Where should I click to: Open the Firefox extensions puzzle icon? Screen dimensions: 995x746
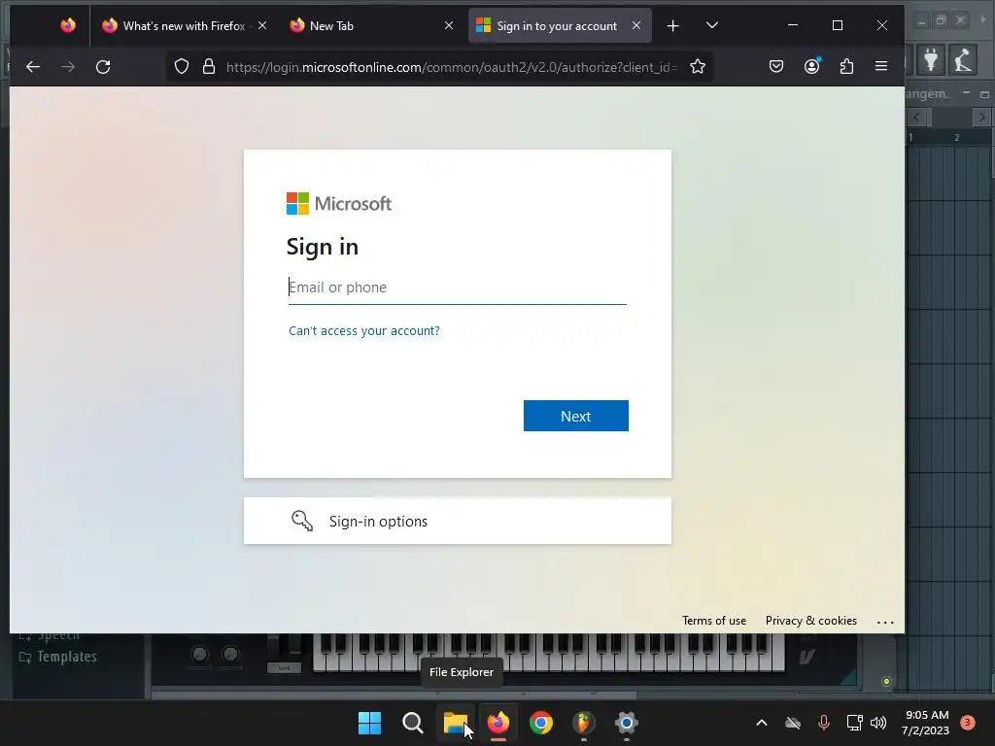[x=846, y=66]
